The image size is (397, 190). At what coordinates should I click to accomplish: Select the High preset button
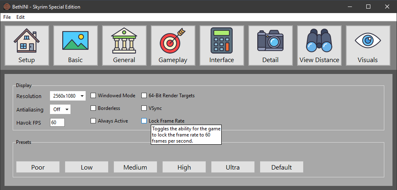pyautogui.click(x=184, y=167)
